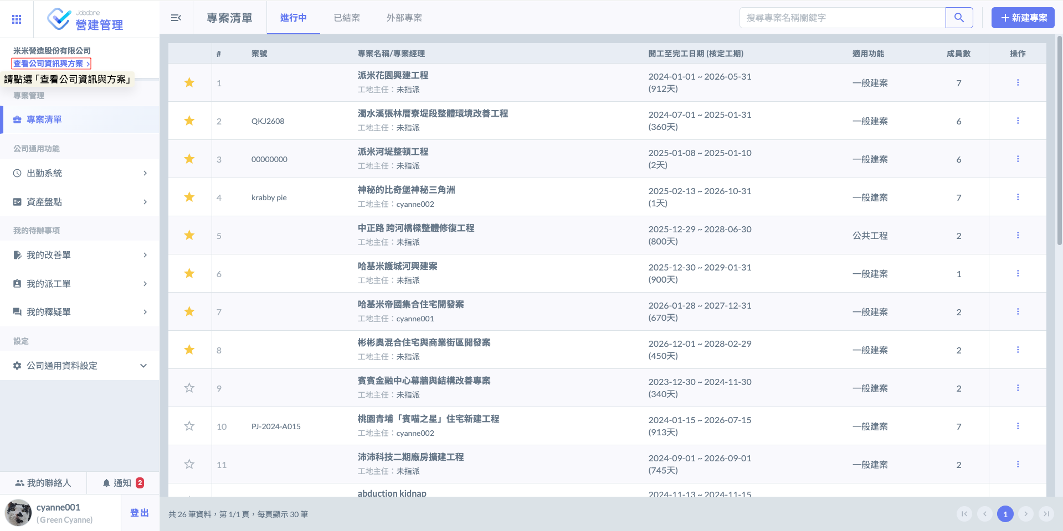Image resolution: width=1063 pixels, height=531 pixels.
Task: Open the app launcher grid icon
Action: tap(17, 19)
